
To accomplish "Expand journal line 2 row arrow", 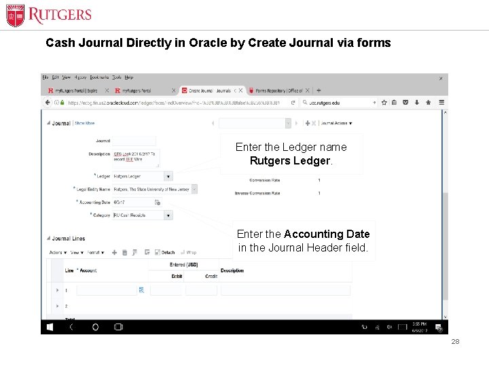I will point(57,306).
